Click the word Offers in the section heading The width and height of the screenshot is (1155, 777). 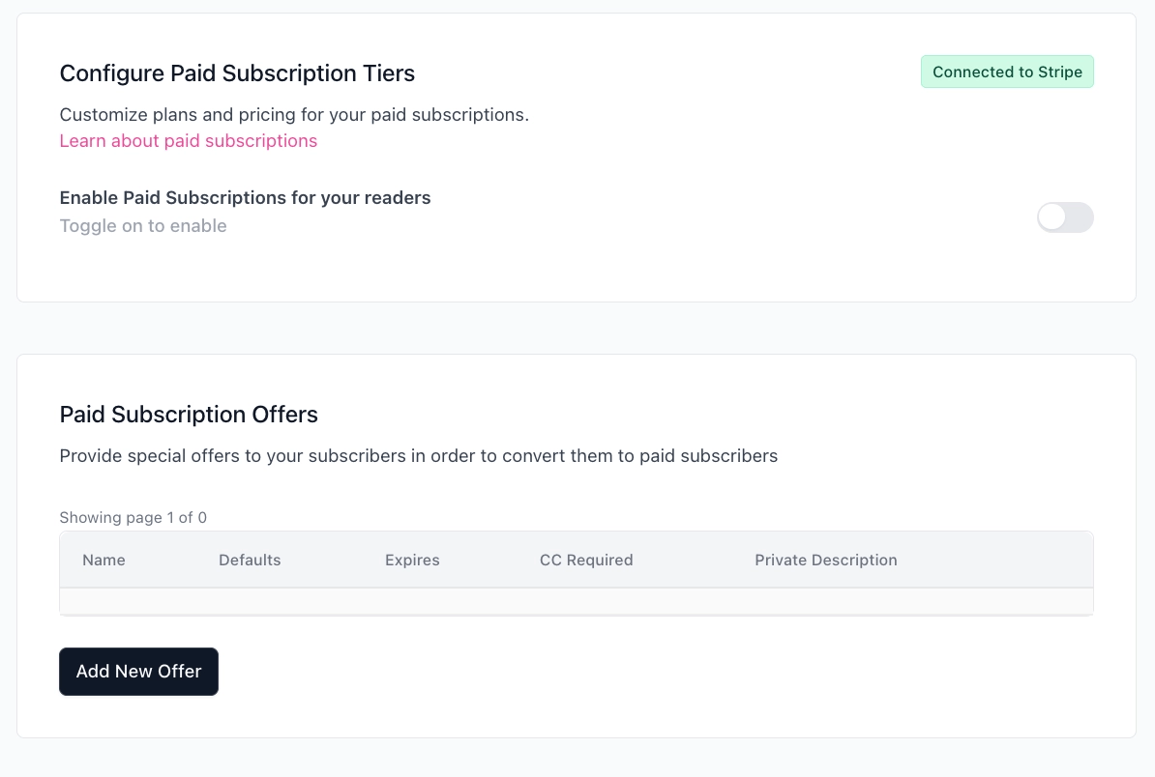[x=284, y=415]
